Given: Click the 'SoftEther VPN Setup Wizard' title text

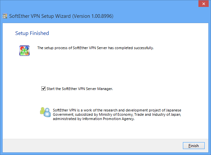Looking at the screenshot, I should click(40, 16).
